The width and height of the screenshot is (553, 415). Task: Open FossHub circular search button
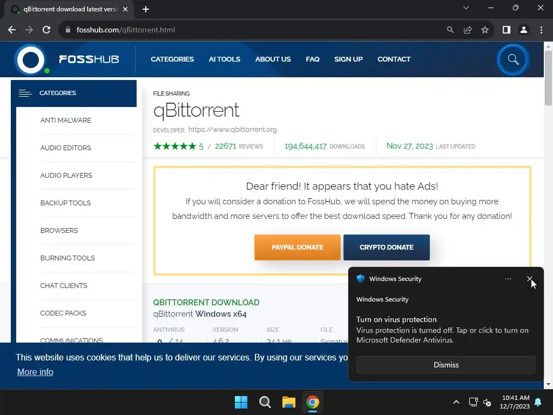pos(513,59)
